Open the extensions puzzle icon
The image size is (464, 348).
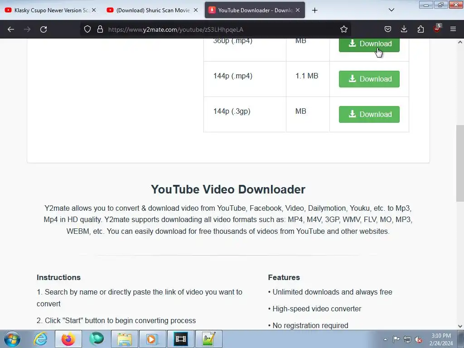[x=420, y=29]
